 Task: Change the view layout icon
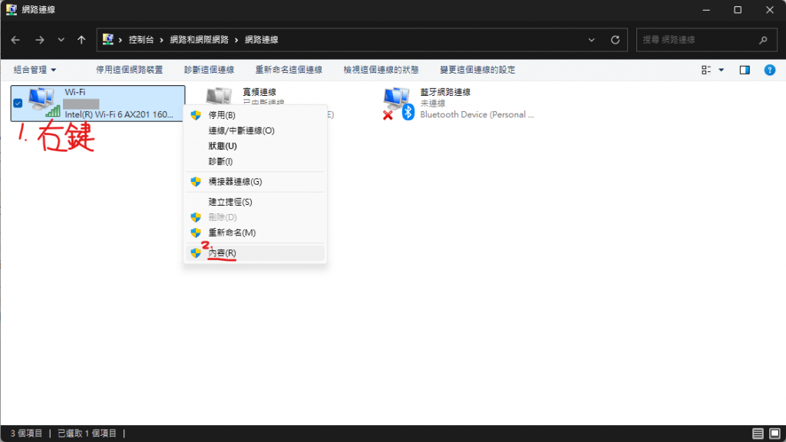706,70
